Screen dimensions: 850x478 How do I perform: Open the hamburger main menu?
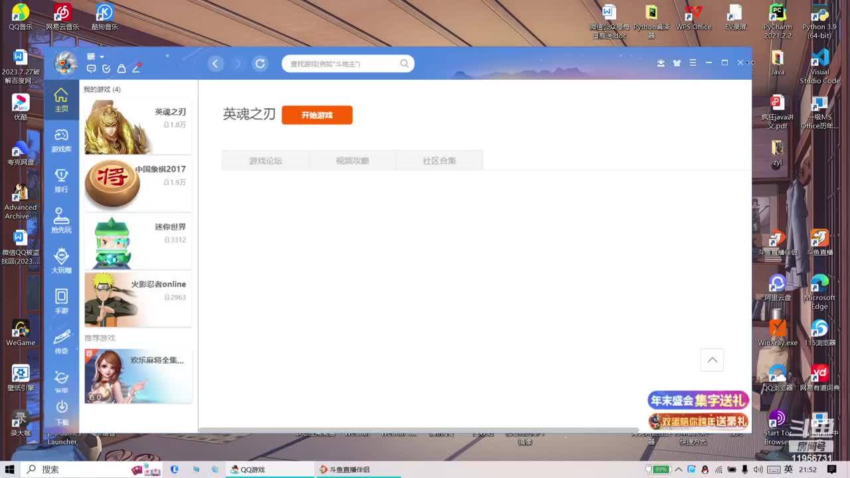[693, 63]
